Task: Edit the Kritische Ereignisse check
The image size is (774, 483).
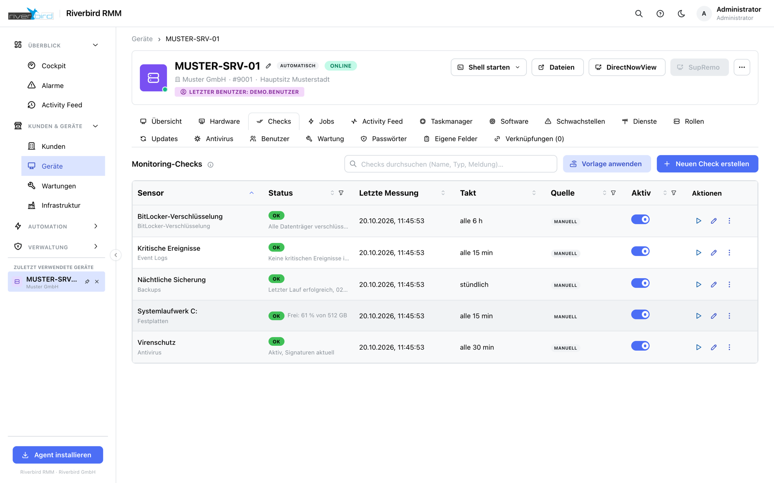Action: coord(714,253)
